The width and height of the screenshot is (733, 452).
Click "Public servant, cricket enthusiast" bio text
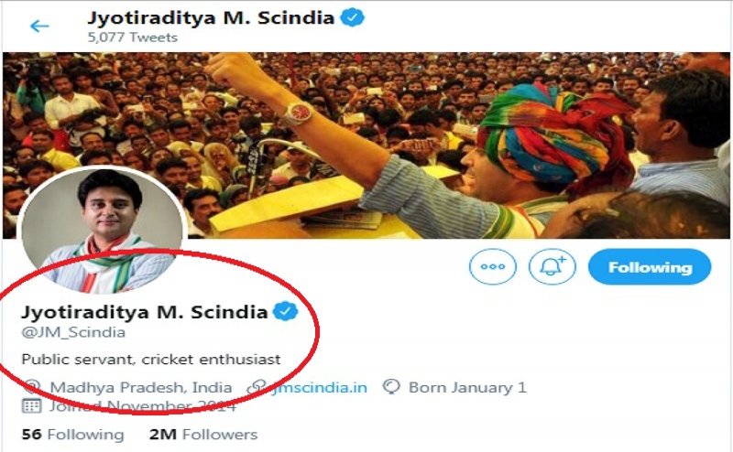[150, 360]
